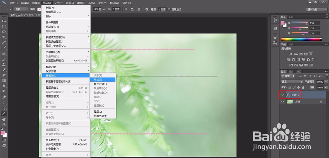Open the 不透明度 slider dropdown arrow
The image size is (329, 158).
click(x=326, y=82)
